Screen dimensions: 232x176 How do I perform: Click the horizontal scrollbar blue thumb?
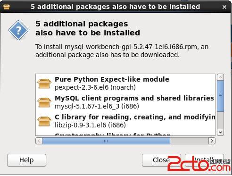[x=106, y=141]
